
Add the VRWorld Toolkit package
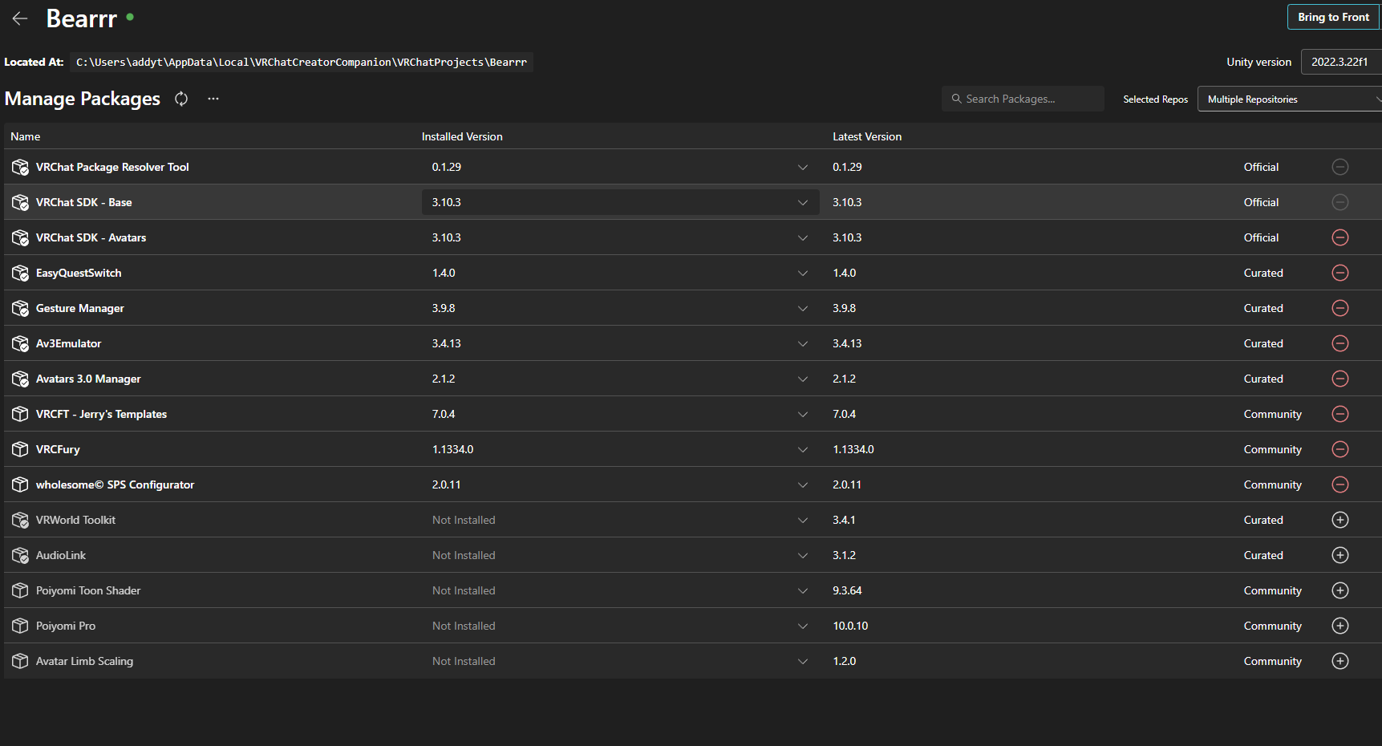click(1339, 520)
